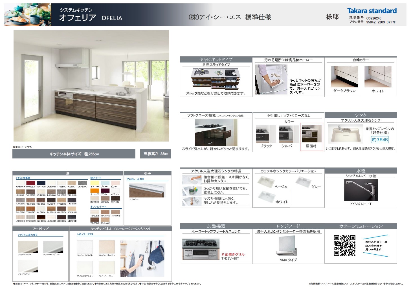Viewport: 411px width, 289px height.
Task: Select the ブラック small drawer color image
Action: click(x=266, y=134)
